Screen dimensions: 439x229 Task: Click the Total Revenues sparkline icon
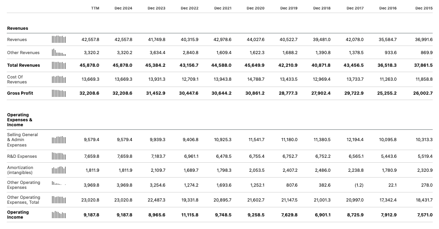click(x=59, y=65)
